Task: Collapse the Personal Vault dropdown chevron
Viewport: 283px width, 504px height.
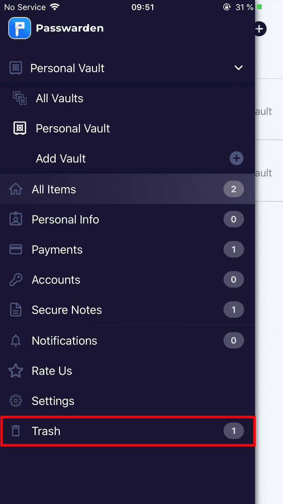Action: (238, 68)
